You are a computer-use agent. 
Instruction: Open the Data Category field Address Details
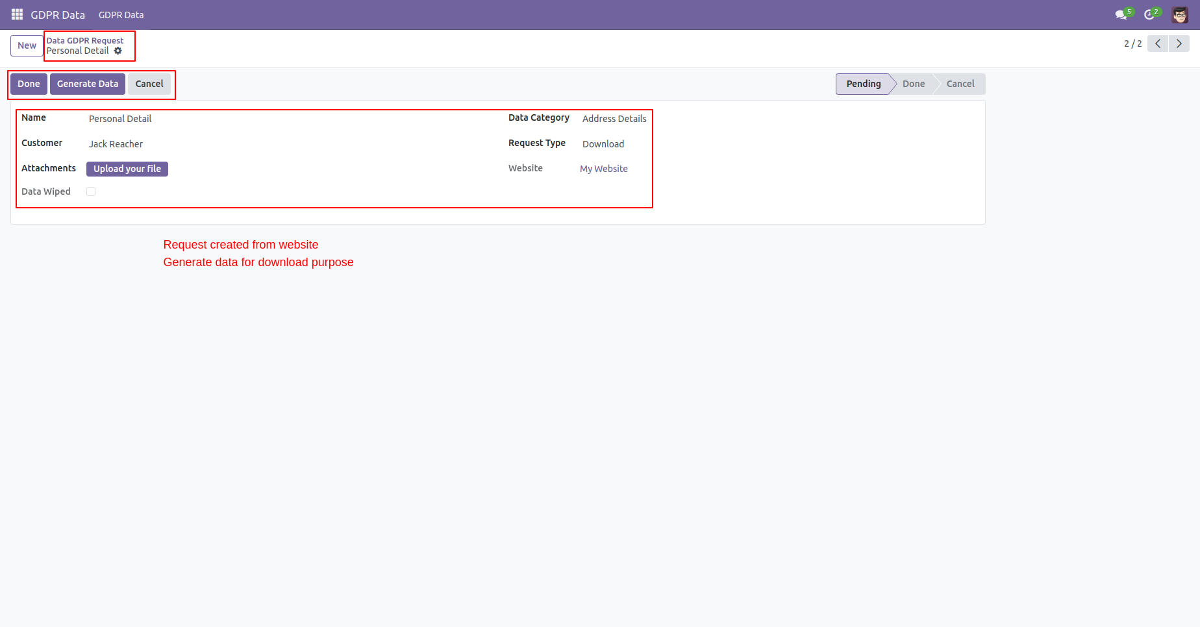tap(614, 119)
